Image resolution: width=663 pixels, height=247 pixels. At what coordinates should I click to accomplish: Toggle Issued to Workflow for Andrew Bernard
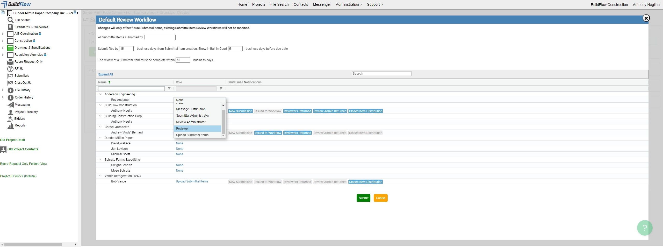(268, 133)
